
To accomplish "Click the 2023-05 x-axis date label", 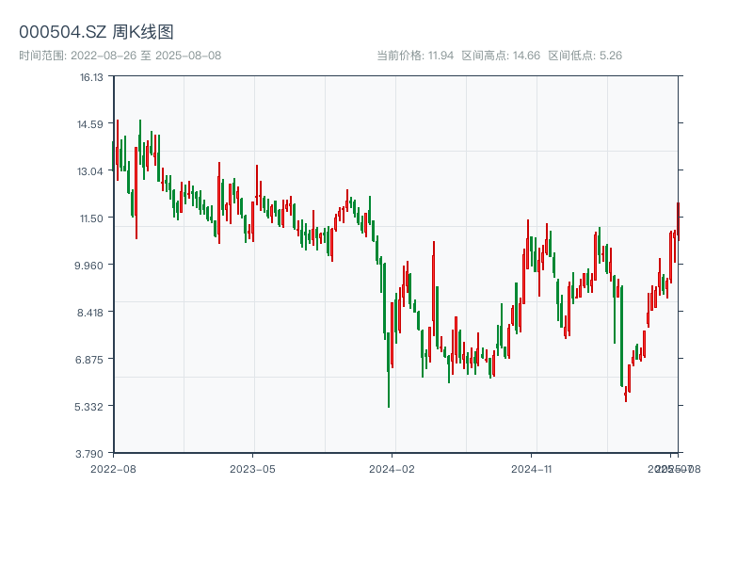I will coord(252,468).
